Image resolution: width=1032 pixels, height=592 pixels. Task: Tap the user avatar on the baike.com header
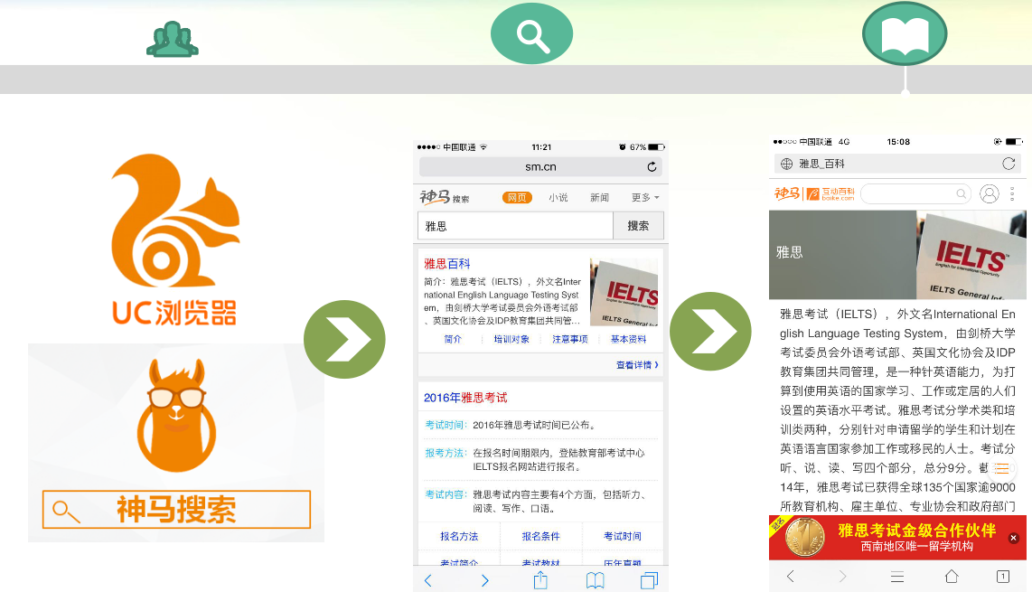tap(990, 193)
